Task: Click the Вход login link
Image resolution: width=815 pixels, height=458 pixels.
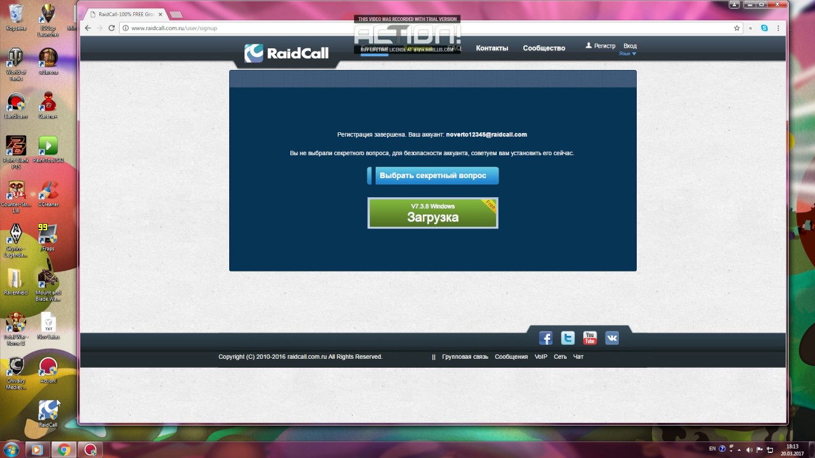Action: [630, 46]
